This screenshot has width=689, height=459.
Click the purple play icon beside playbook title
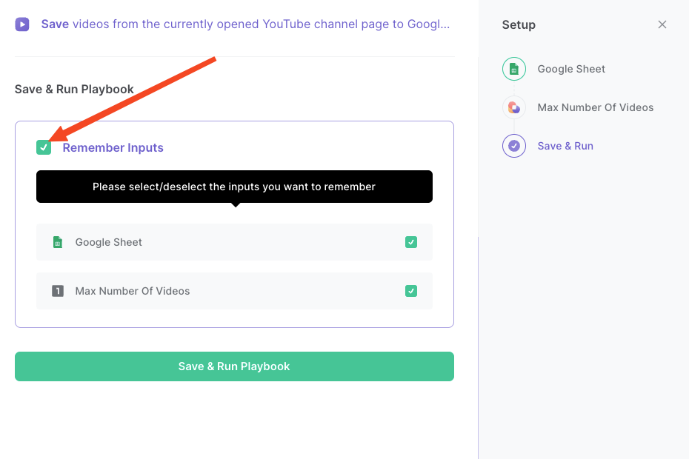coord(22,24)
